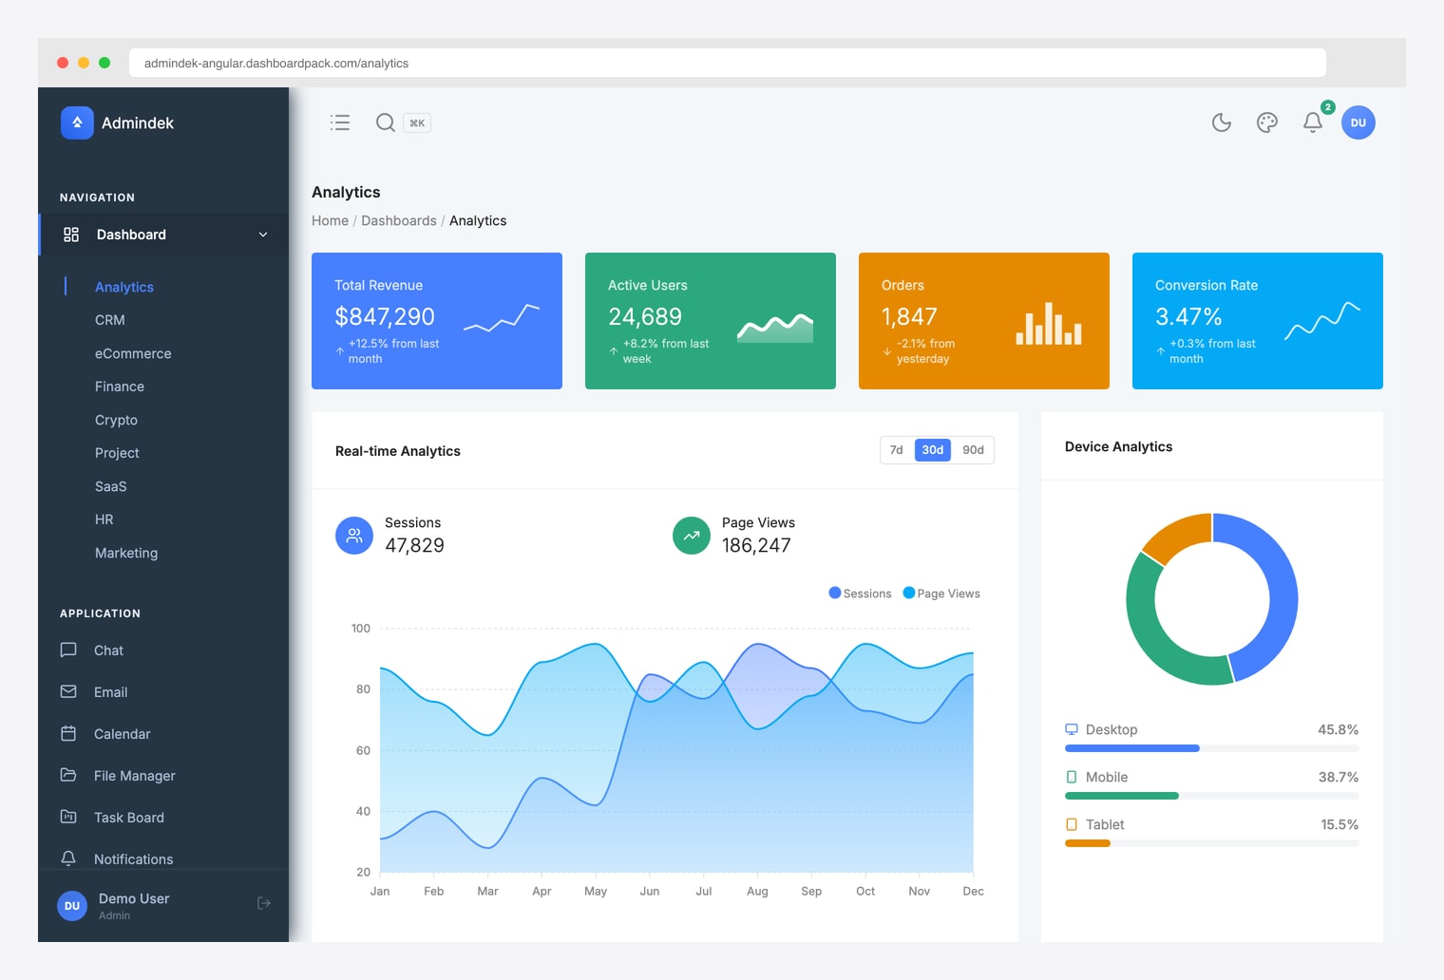Click the Demo User name
Screen dimensions: 1444x980
(134, 898)
